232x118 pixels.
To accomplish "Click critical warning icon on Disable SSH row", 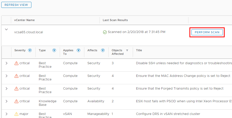I will pos(16,63).
